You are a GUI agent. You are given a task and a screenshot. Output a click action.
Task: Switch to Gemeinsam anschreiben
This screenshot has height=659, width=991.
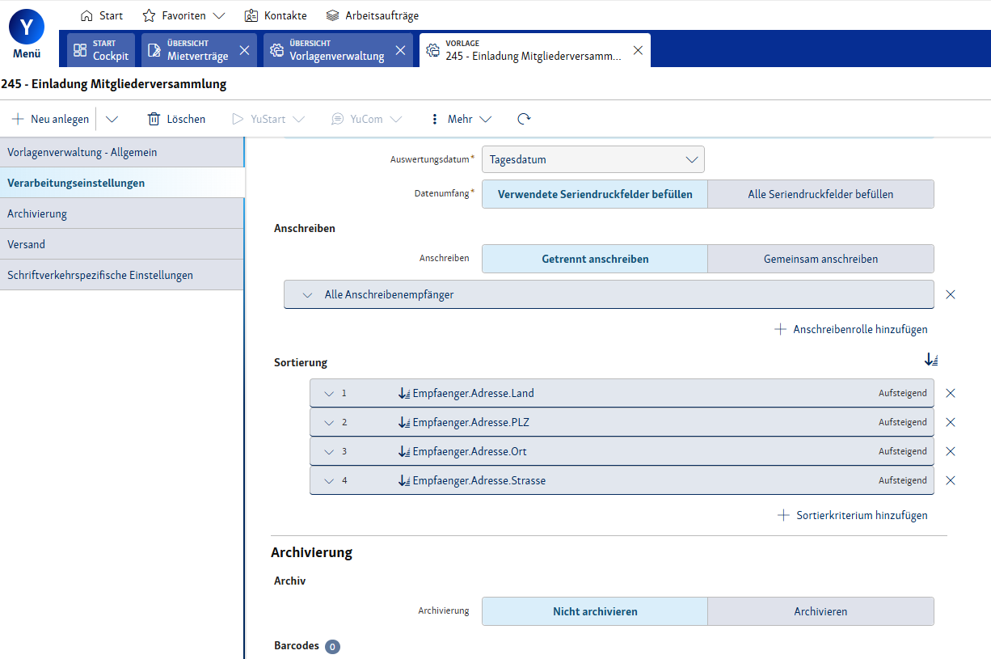pos(820,259)
